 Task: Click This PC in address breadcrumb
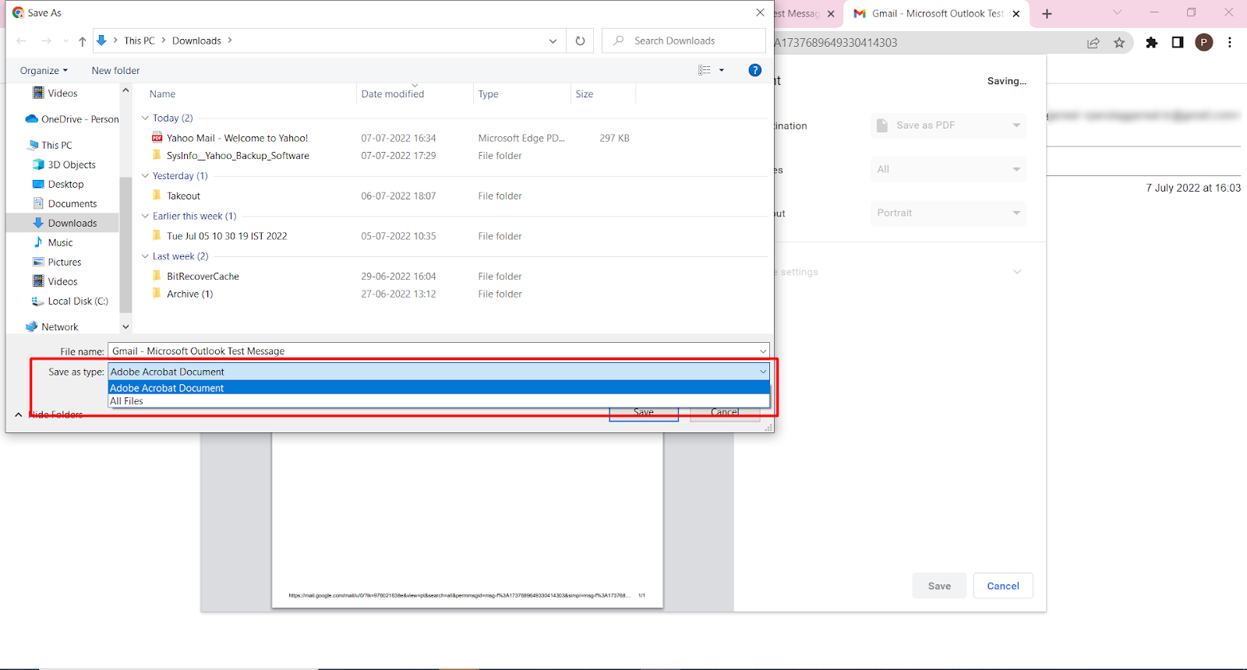click(140, 41)
